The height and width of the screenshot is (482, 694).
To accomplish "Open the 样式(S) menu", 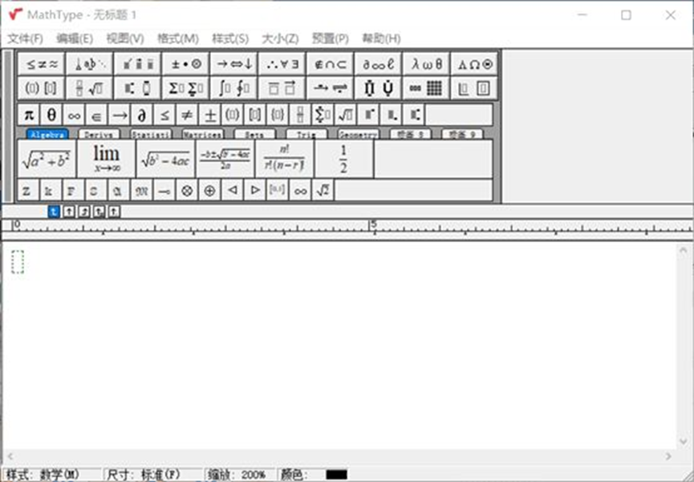I will pyautogui.click(x=232, y=38).
